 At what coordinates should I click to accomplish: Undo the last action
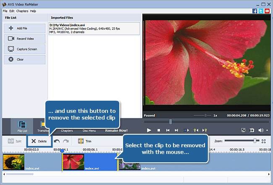pyautogui.click(x=57, y=141)
